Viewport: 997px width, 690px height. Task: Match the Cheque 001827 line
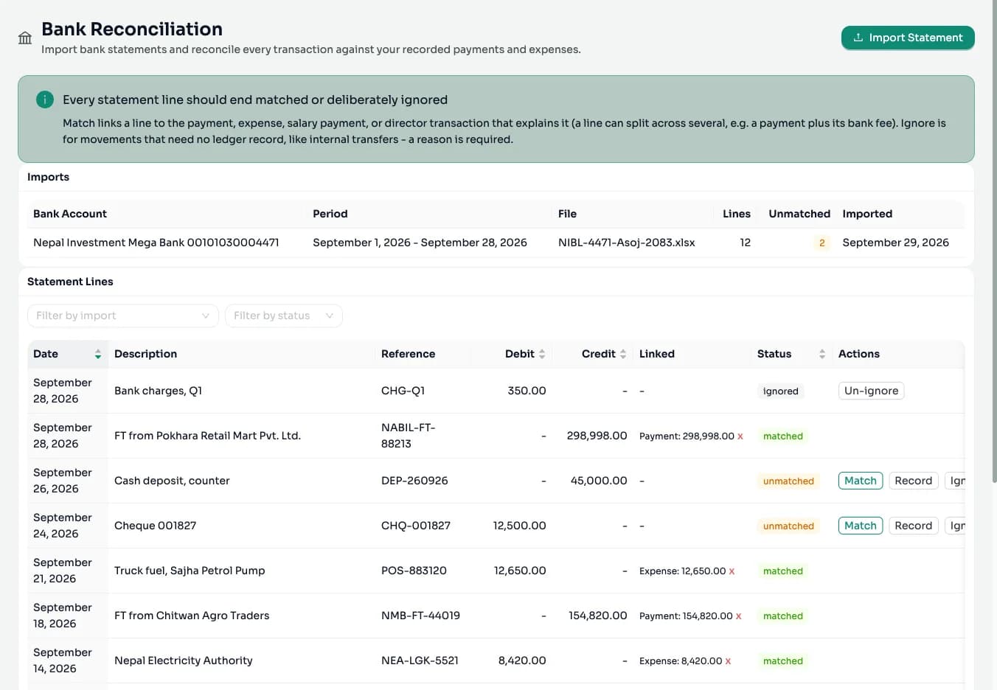click(861, 526)
